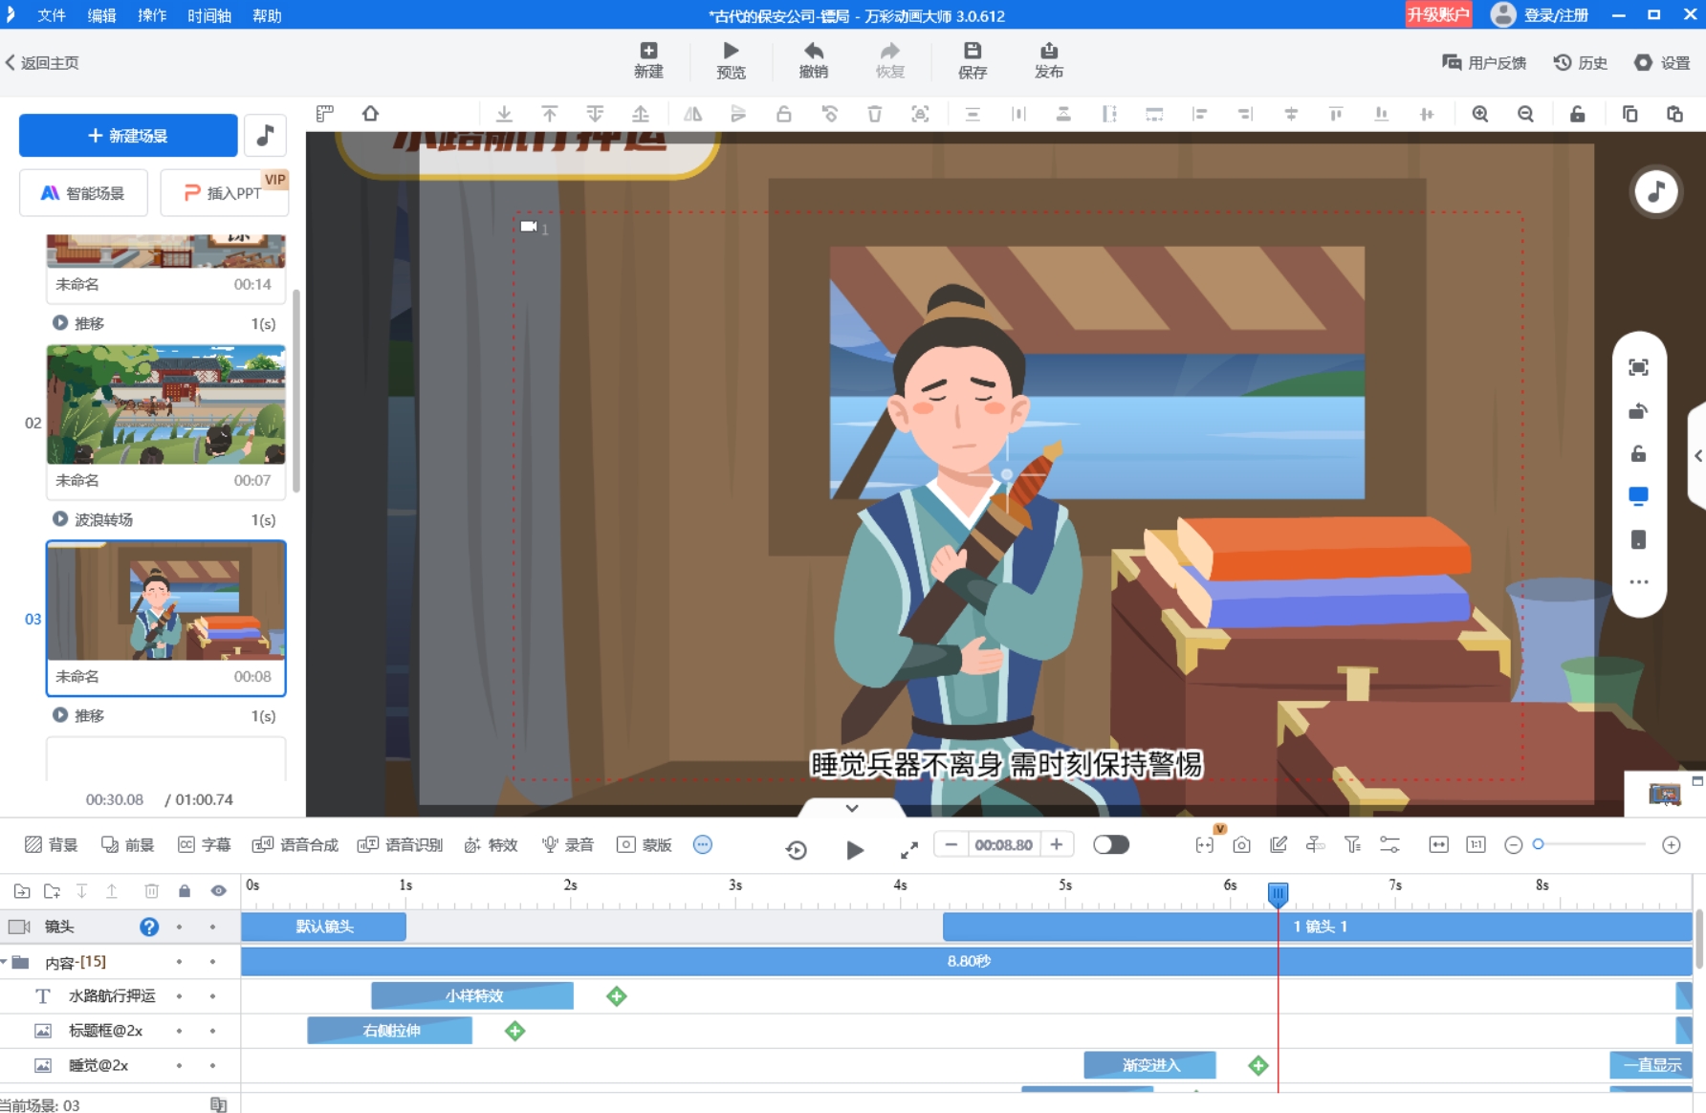Toggle the unlock icon in the canvas toolbar
This screenshot has width=1706, height=1113.
pos(1578,114)
